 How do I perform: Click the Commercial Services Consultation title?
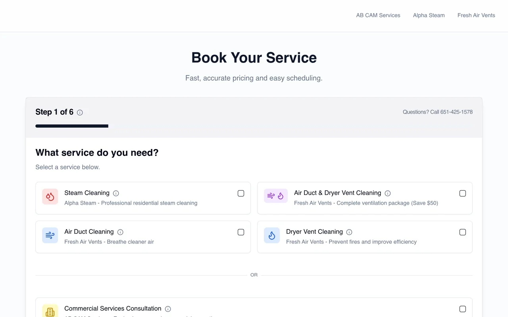113,309
